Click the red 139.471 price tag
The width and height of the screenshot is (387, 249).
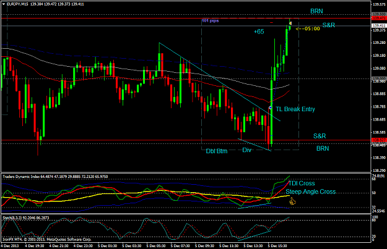[379, 18]
